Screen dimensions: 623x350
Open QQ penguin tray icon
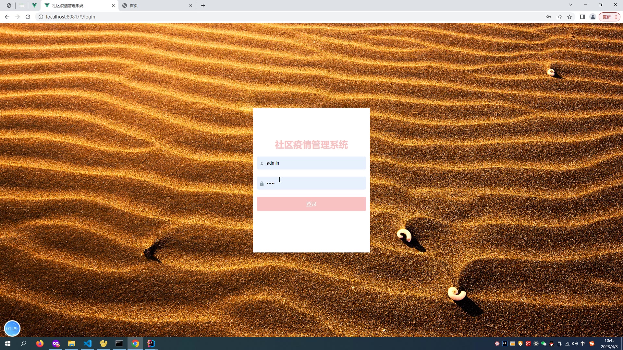pyautogui.click(x=552, y=344)
